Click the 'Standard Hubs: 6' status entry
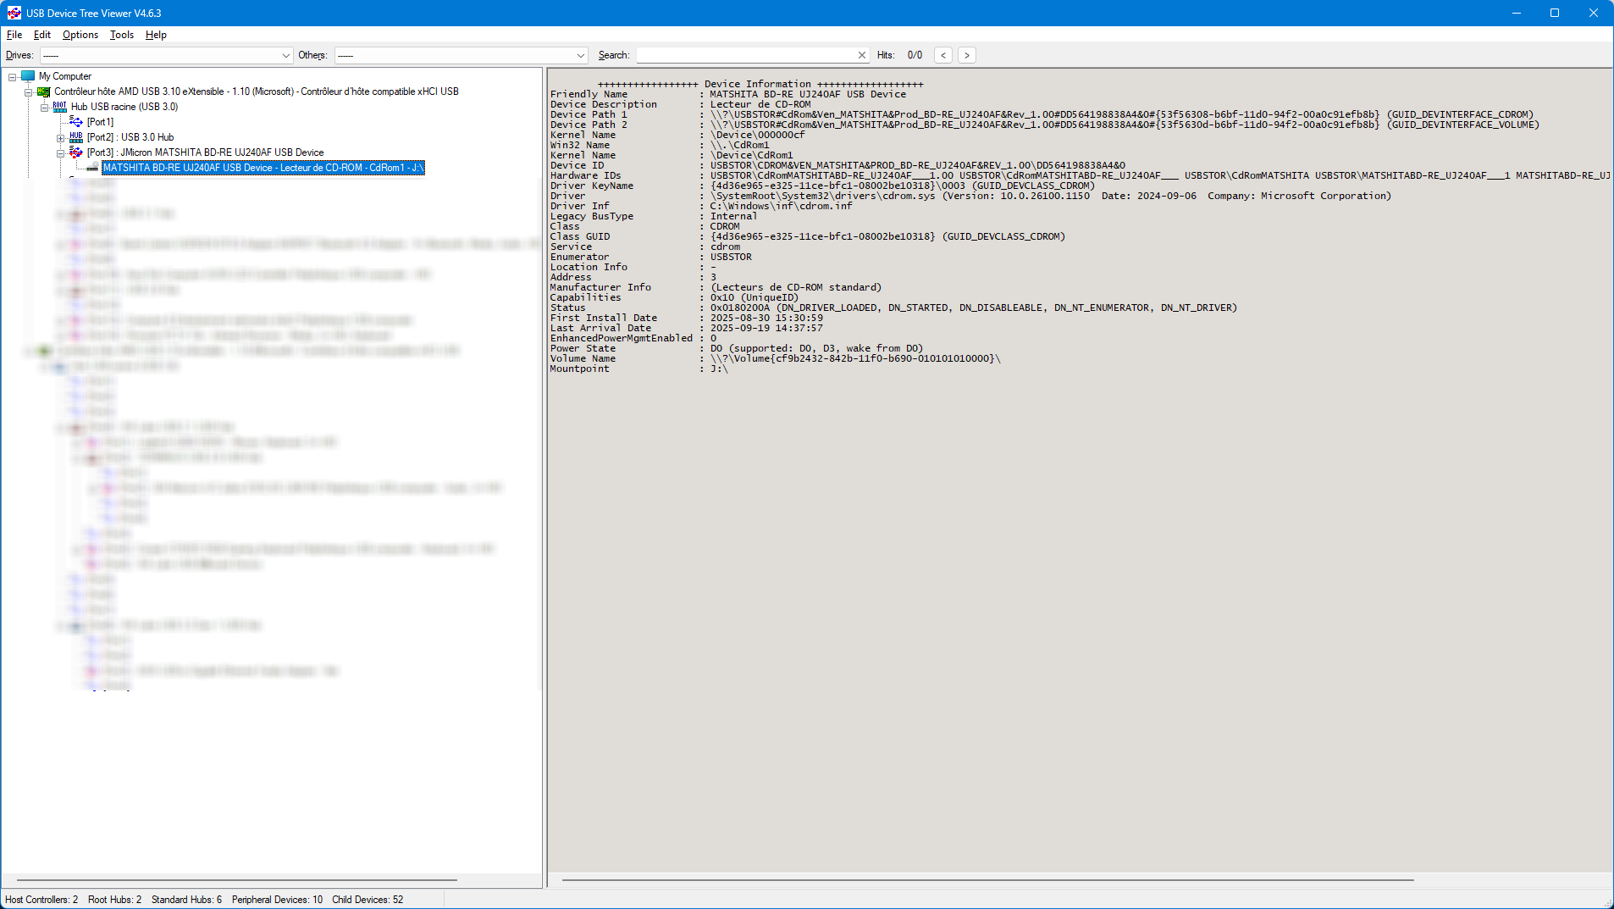The image size is (1614, 909). pyautogui.click(x=186, y=900)
